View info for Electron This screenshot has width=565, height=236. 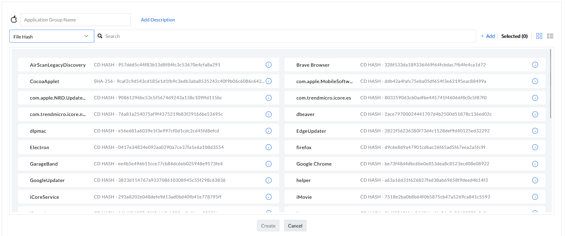(x=269, y=147)
